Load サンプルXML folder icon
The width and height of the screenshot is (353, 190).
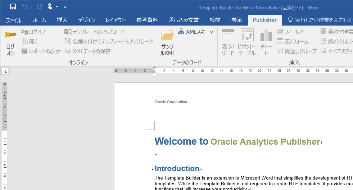coord(167,35)
